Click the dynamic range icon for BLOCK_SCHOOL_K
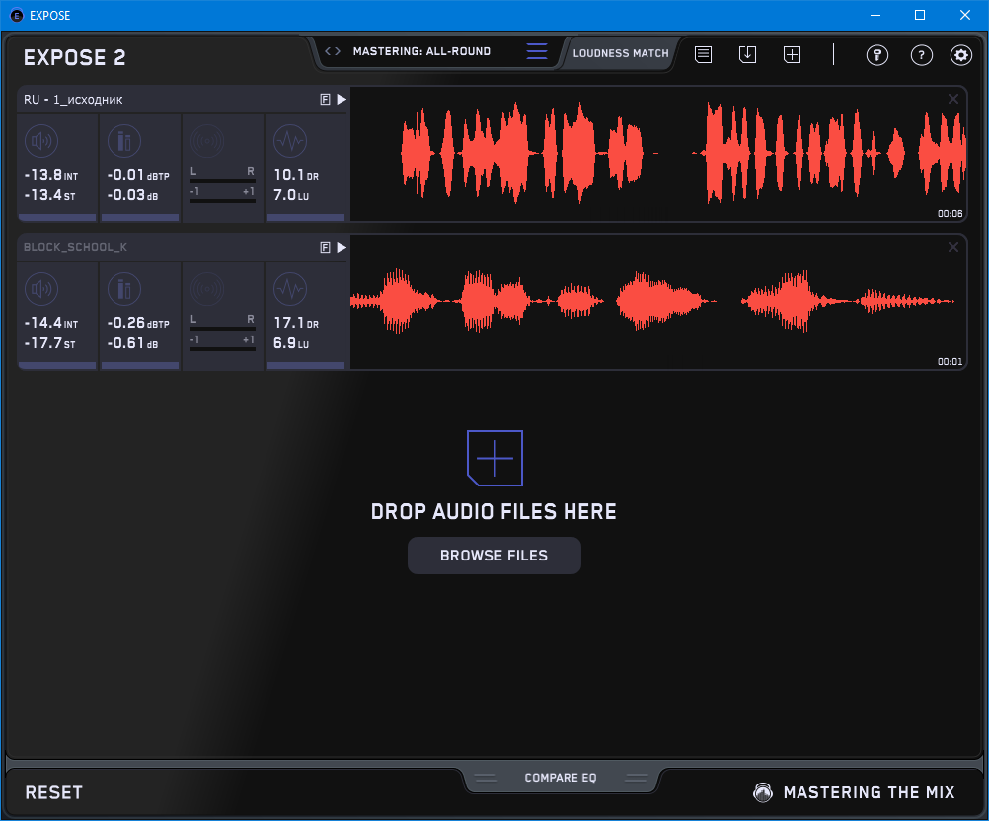This screenshot has height=821, width=989. click(290, 289)
